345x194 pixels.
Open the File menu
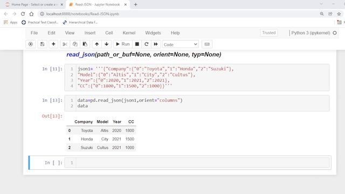click(x=34, y=33)
